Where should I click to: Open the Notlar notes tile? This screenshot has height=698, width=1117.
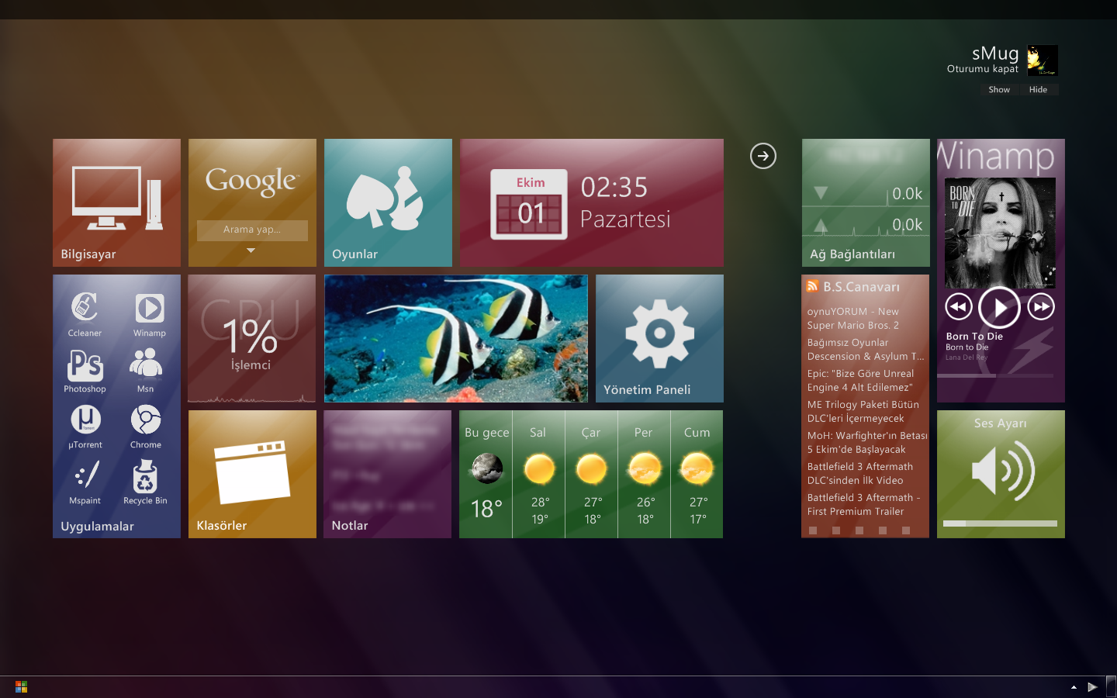387,474
